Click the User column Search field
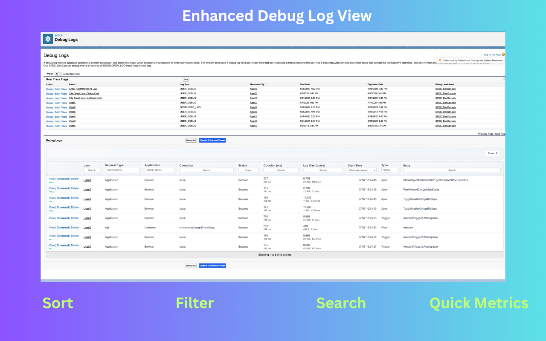 92,170
